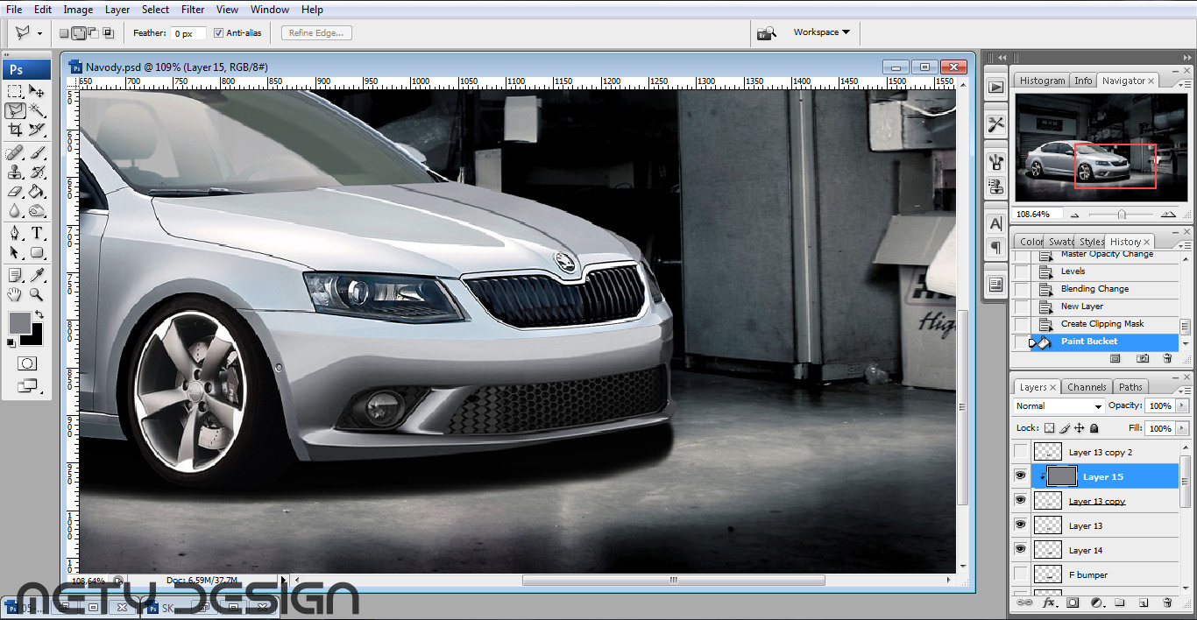Select the Eyedropper tool
1197x620 pixels.
[37, 276]
